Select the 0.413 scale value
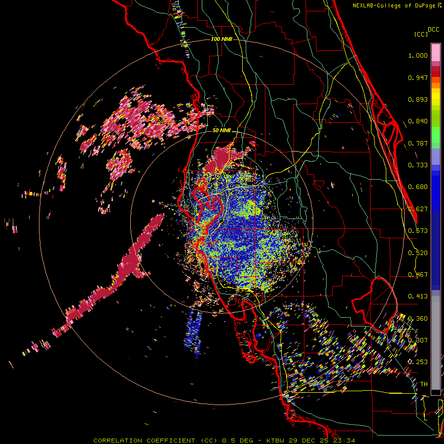The image size is (444, 444). click(x=418, y=296)
